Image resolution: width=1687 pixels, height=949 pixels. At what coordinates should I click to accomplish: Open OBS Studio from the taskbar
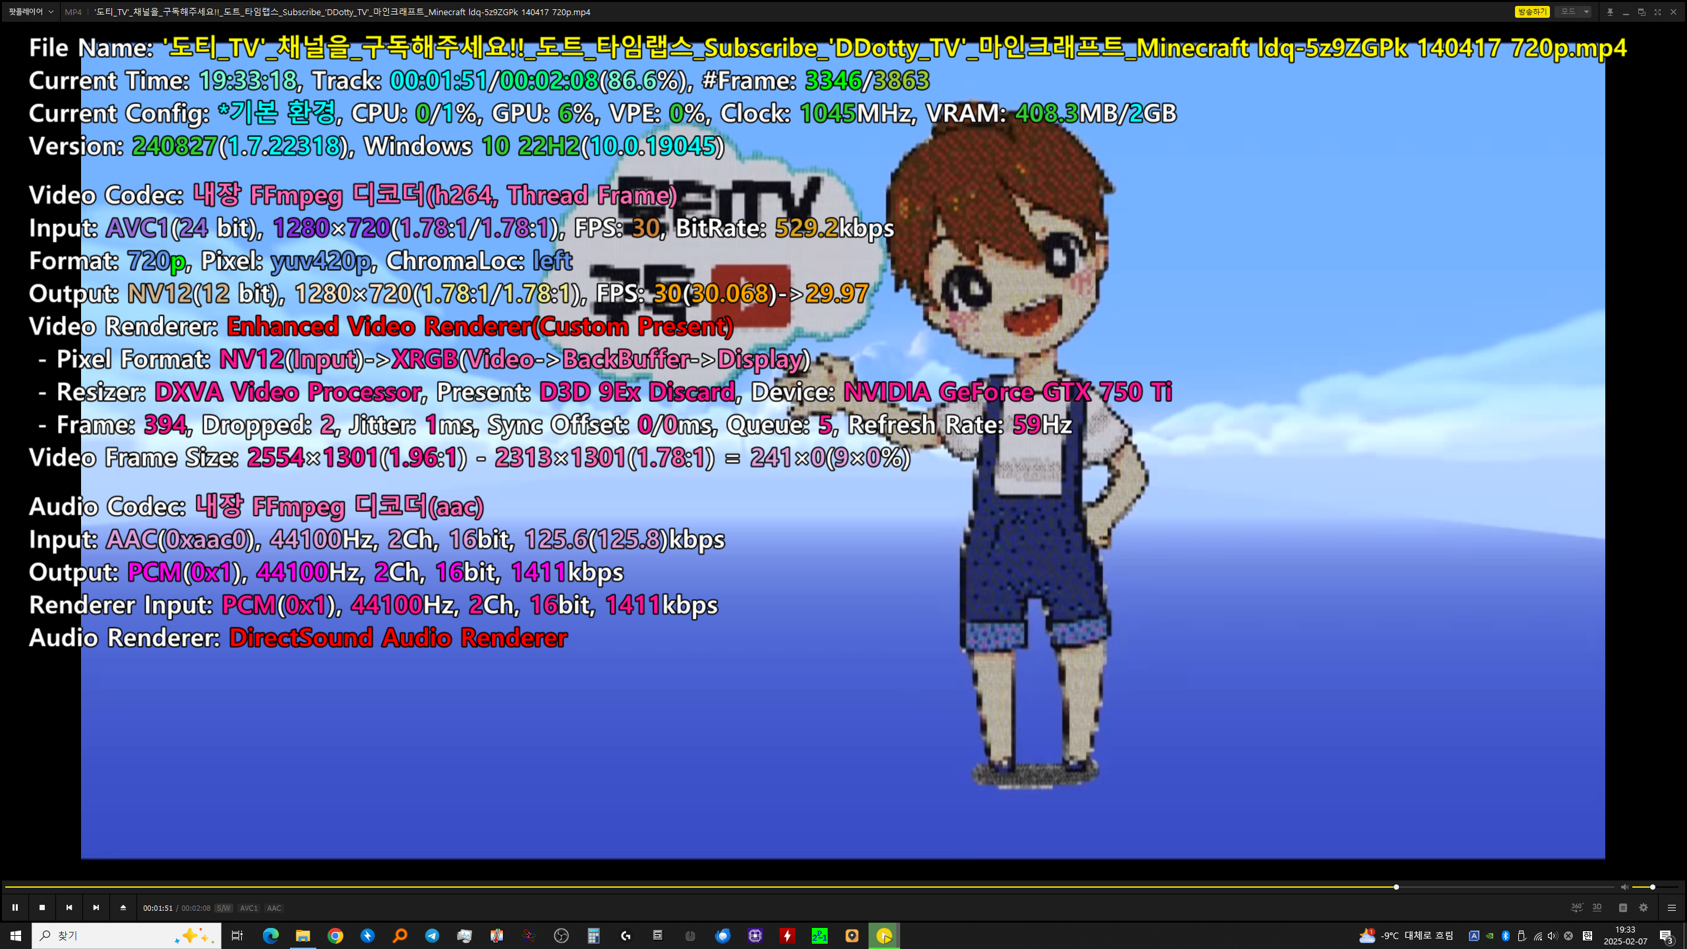(561, 936)
